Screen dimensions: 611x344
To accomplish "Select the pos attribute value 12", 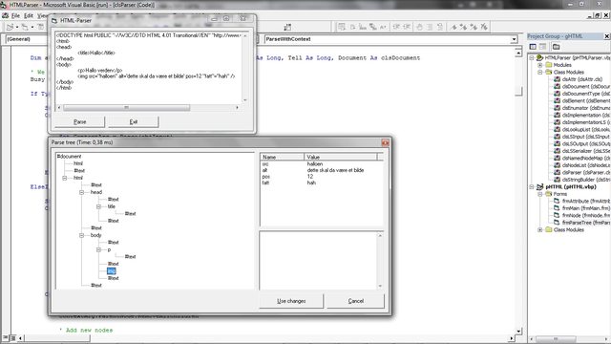I will (x=310, y=177).
